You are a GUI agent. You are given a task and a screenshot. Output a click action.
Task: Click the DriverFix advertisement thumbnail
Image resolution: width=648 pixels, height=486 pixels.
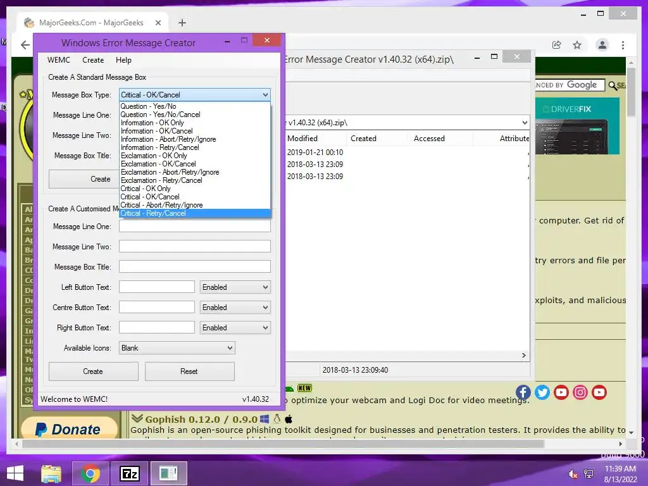577,126
